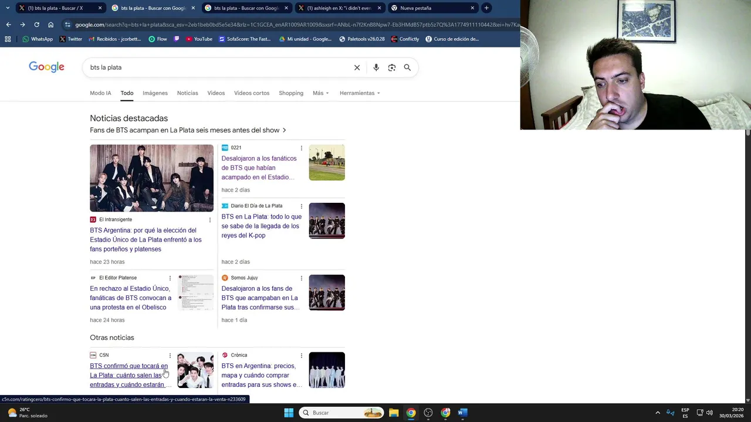Go back using the browser back arrow
The height and width of the screenshot is (422, 751).
[8, 25]
